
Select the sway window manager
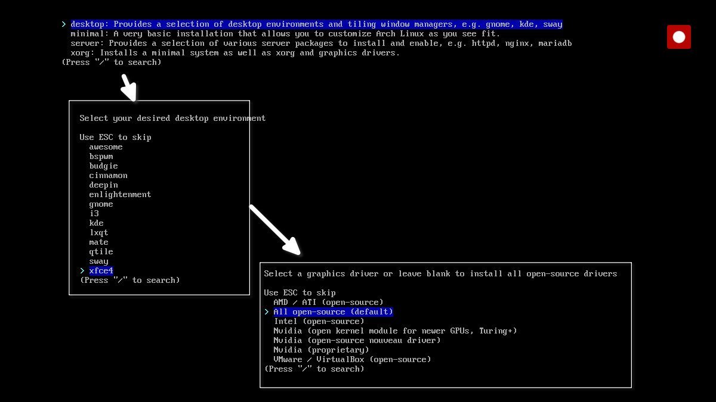[x=98, y=261]
